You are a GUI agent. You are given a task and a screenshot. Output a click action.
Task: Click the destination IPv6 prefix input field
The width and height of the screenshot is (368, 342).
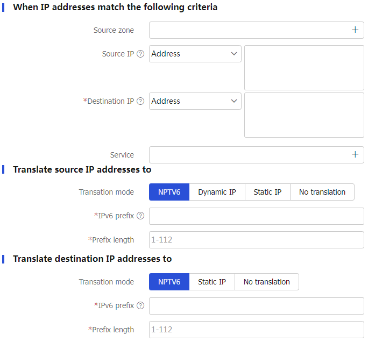tap(257, 306)
